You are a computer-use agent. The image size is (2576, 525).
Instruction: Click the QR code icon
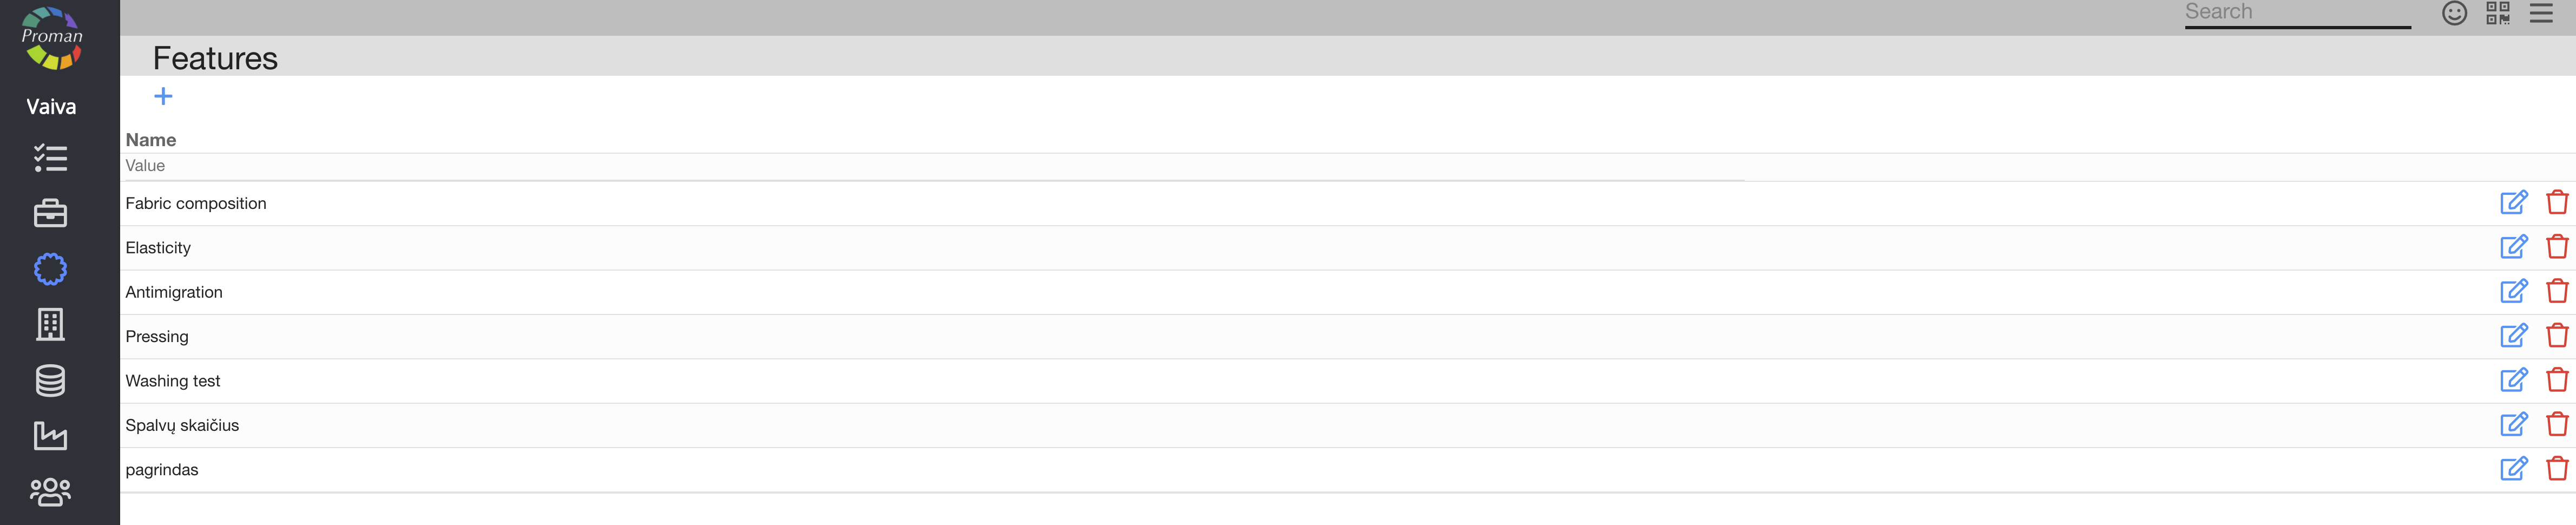2497,13
